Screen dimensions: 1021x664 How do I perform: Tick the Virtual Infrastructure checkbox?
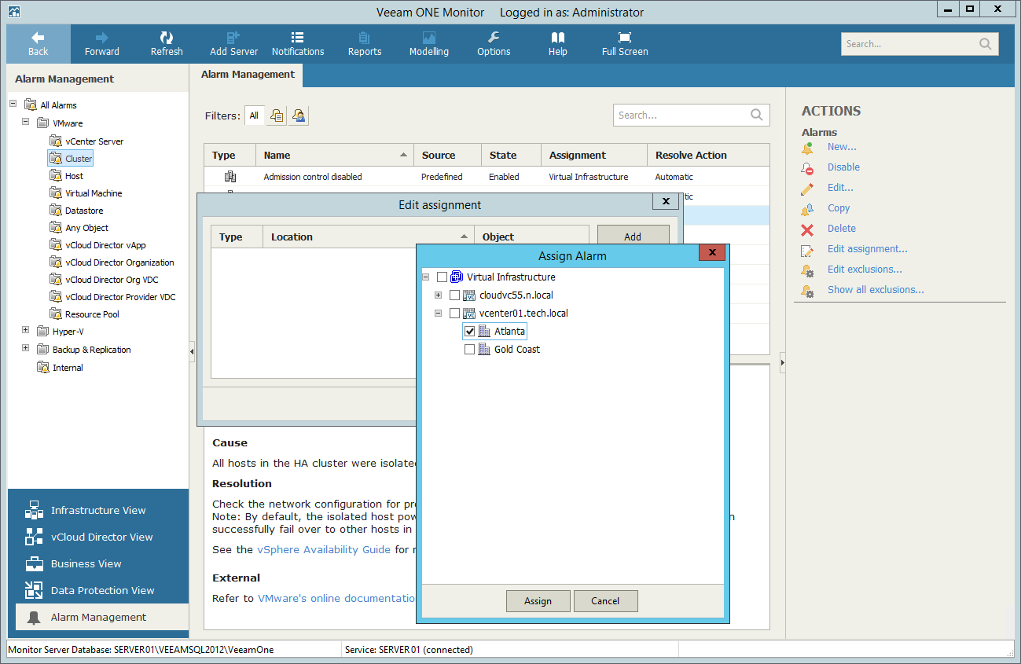coord(442,277)
